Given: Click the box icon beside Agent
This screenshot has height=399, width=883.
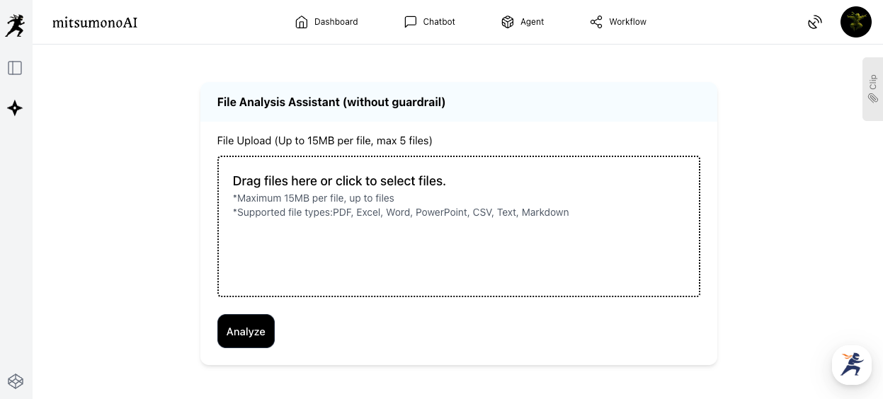Looking at the screenshot, I should (x=507, y=22).
